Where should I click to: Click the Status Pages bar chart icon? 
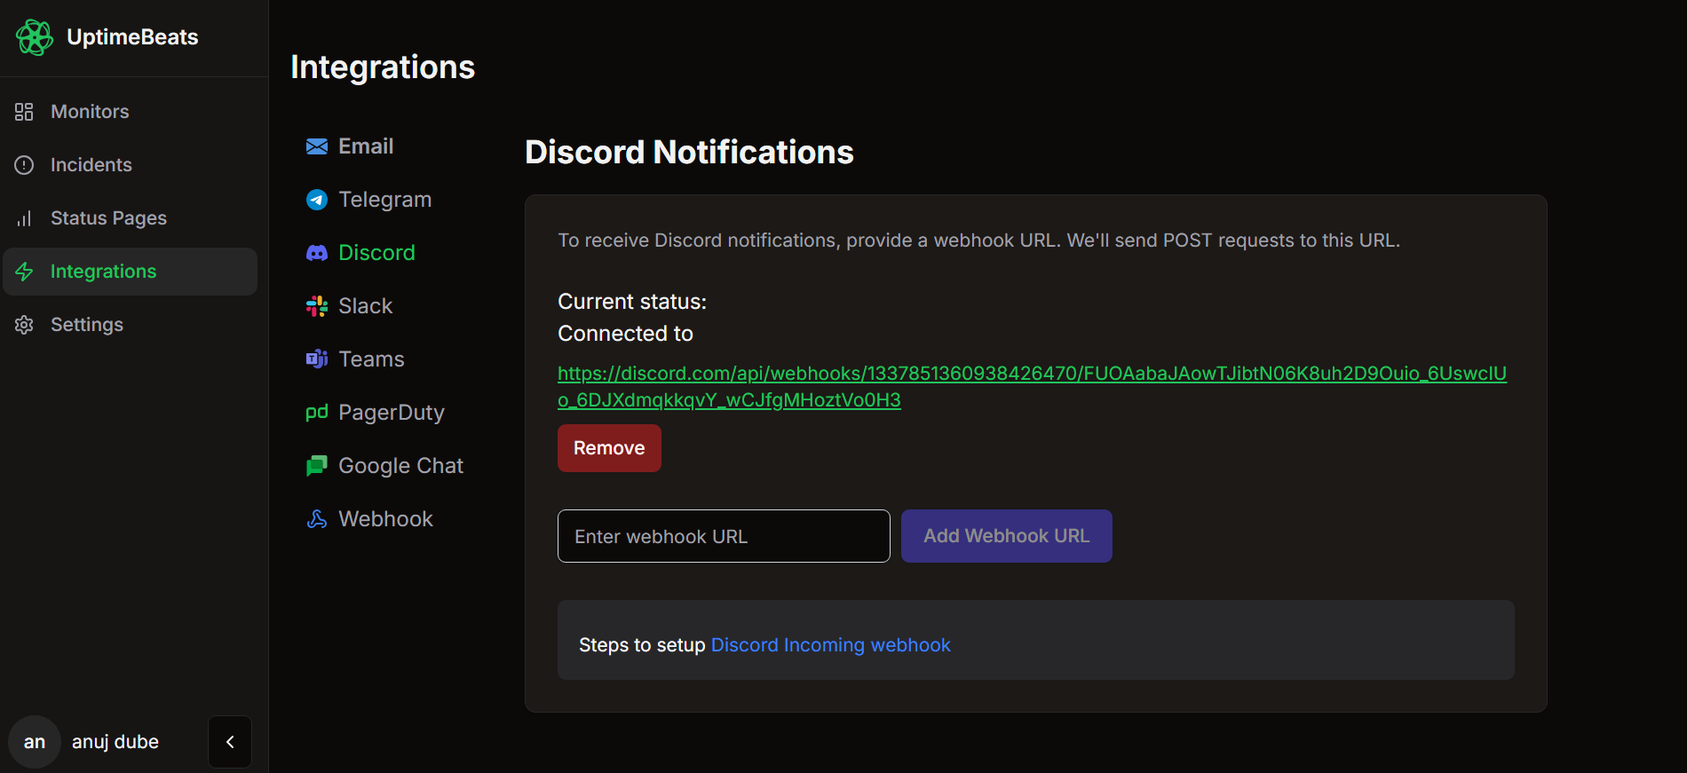point(24,218)
